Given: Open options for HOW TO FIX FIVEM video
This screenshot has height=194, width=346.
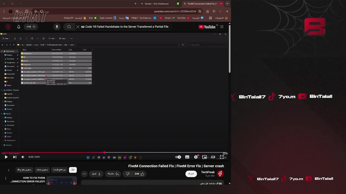Looking at the screenshot, I should click(x=6, y=178).
